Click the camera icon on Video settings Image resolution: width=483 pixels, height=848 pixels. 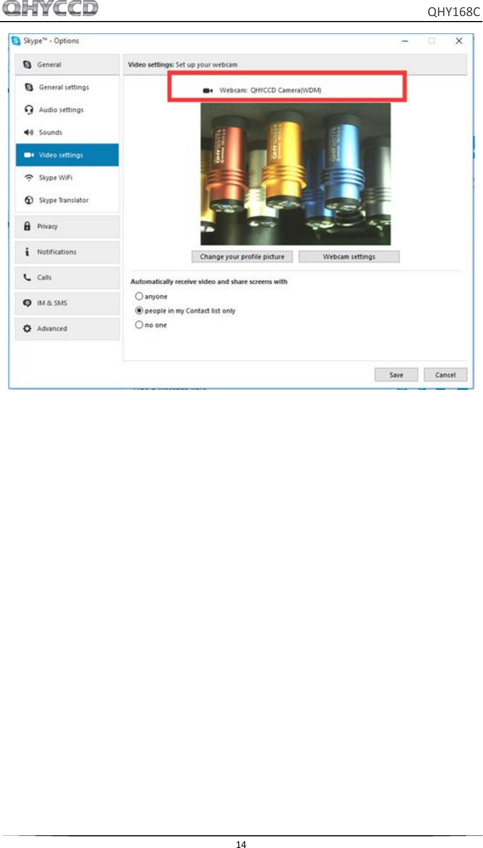click(x=29, y=155)
